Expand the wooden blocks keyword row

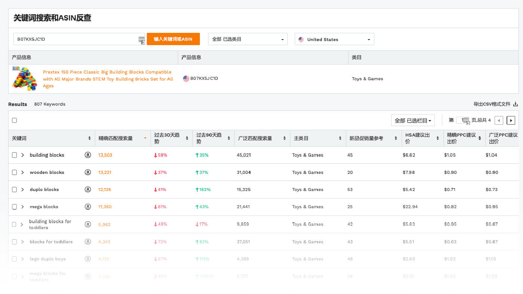pyautogui.click(x=22, y=172)
